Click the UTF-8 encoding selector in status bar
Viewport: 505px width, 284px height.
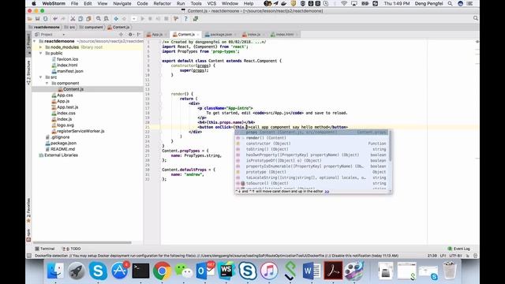point(455,256)
